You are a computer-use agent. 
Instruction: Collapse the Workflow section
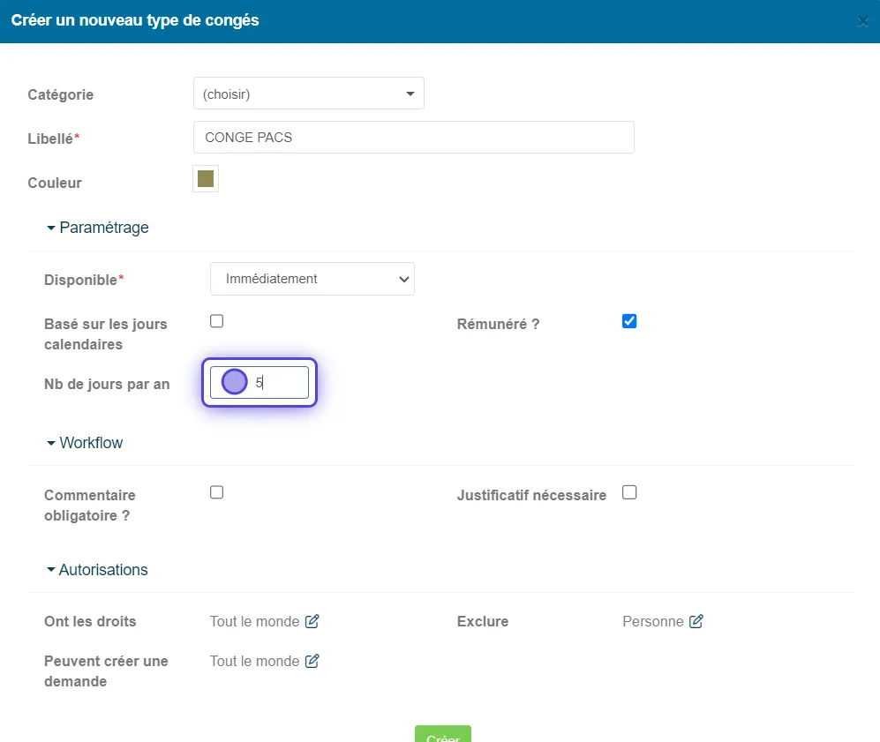pos(85,443)
